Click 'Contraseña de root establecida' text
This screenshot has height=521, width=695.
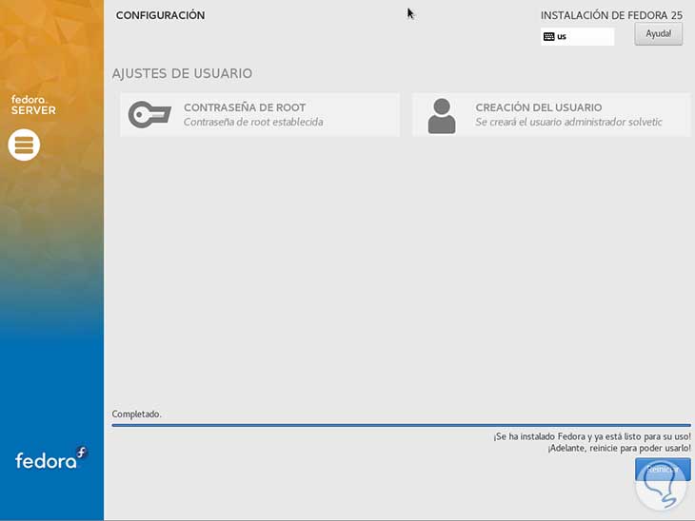click(x=253, y=122)
